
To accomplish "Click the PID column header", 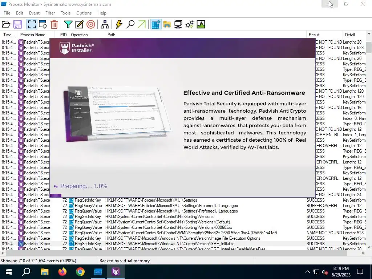I will coord(62,35).
